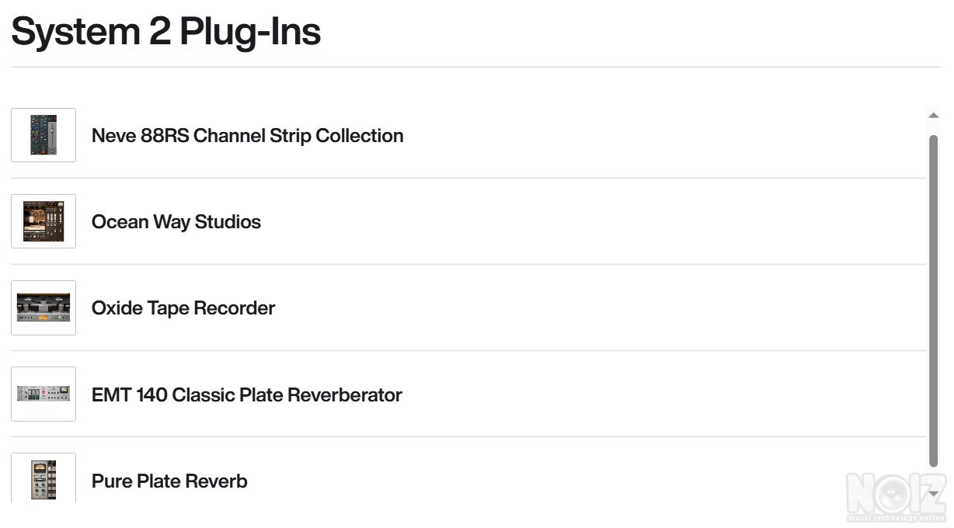Open the Ocean Way Studios plug-in thumbnail
The height and width of the screenshot is (528, 954).
[x=44, y=221]
